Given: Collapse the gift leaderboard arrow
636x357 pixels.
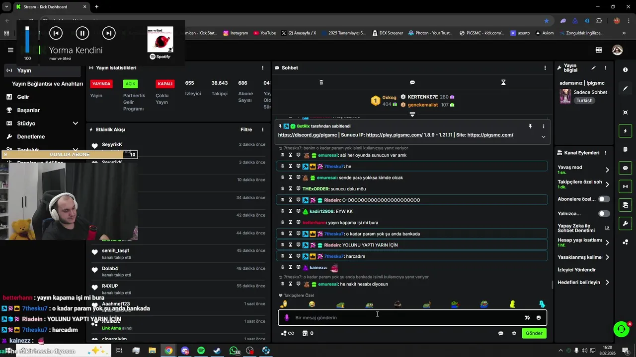Looking at the screenshot, I should pyautogui.click(x=412, y=114).
